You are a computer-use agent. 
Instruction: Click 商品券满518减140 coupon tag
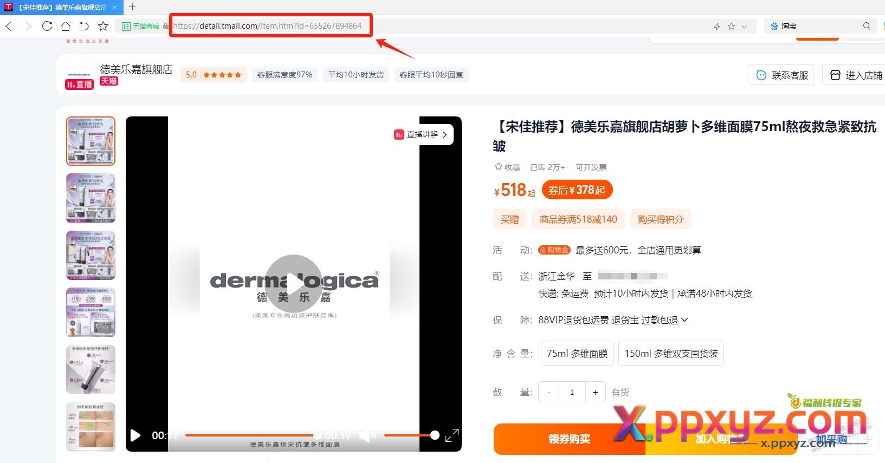tap(578, 219)
